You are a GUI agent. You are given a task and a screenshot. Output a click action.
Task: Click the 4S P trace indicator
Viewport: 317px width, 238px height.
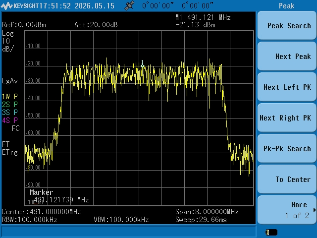click(x=10, y=120)
